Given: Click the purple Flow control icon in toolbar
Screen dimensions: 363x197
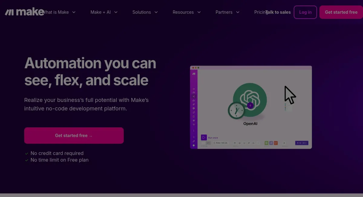Looking at the screenshot, I should click(x=271, y=143).
